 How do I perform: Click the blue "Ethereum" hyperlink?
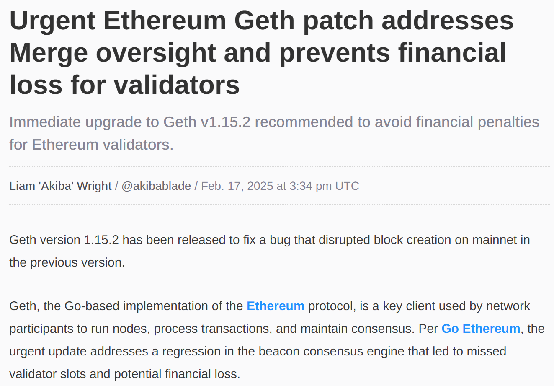276,306
